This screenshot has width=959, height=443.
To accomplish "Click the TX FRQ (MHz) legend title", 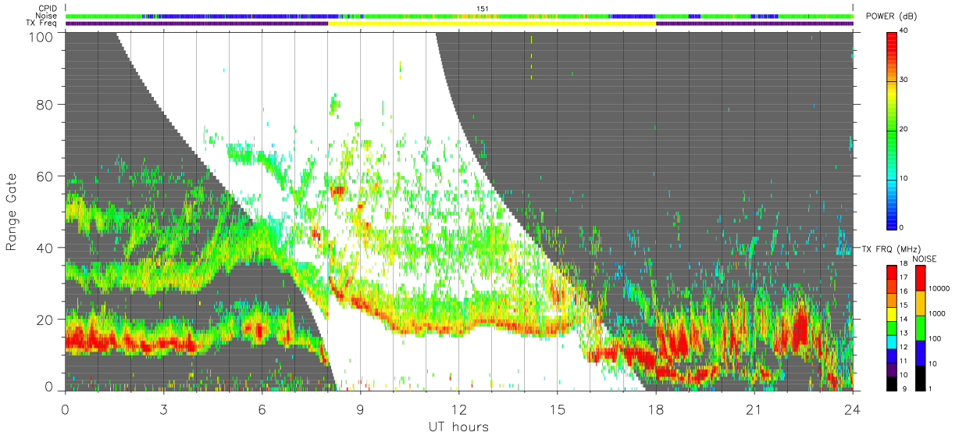I will [892, 248].
